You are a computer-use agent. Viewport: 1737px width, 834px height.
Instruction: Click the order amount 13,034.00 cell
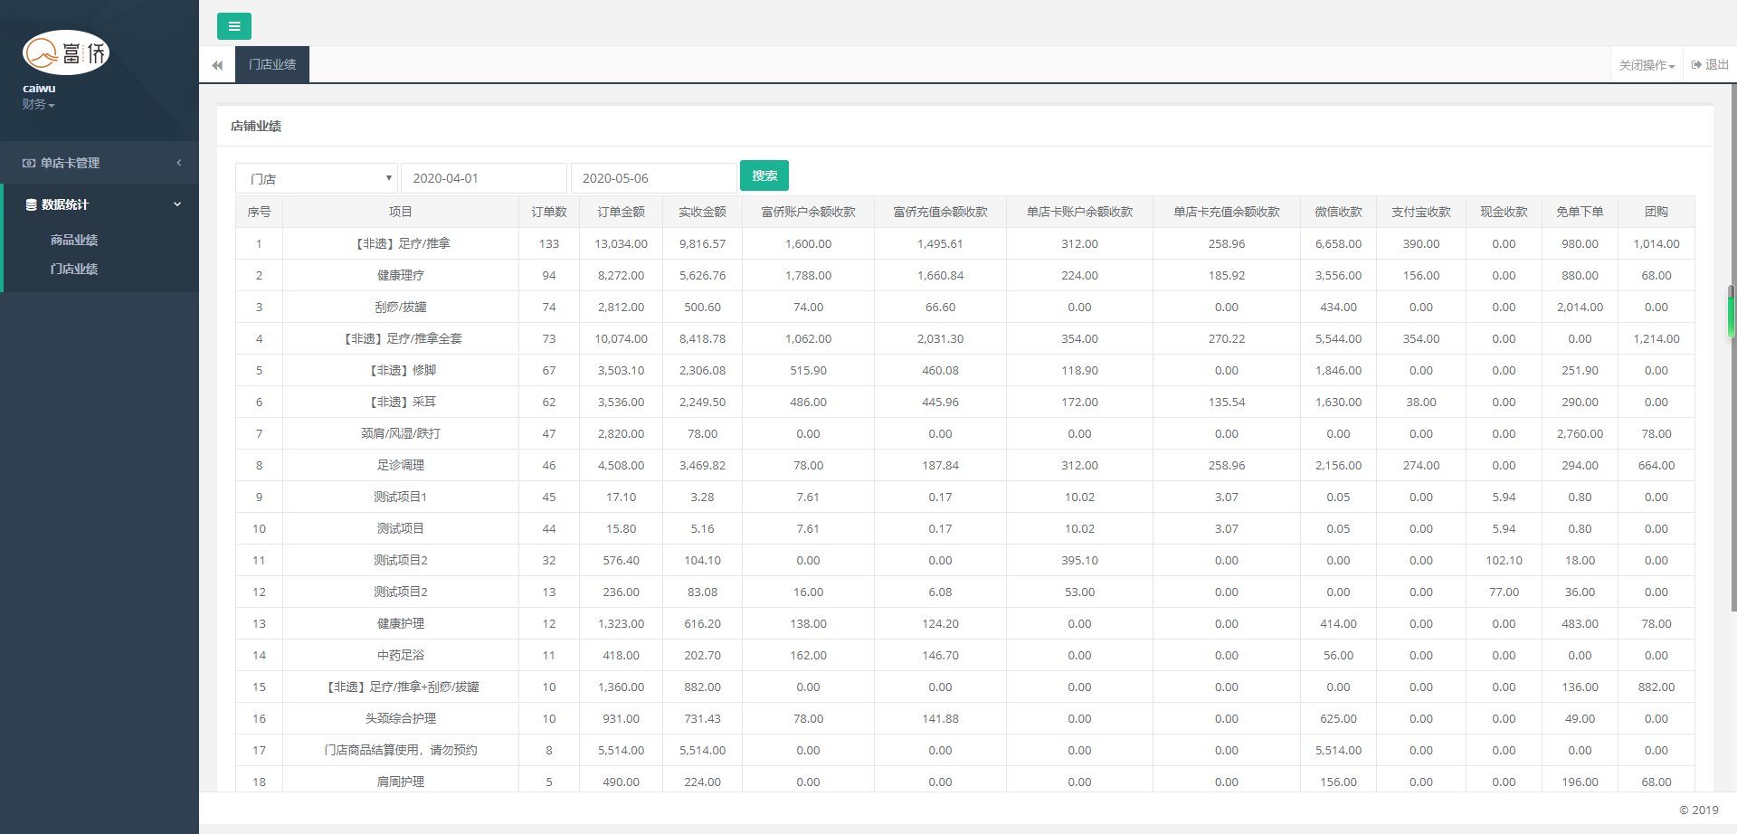point(621,243)
